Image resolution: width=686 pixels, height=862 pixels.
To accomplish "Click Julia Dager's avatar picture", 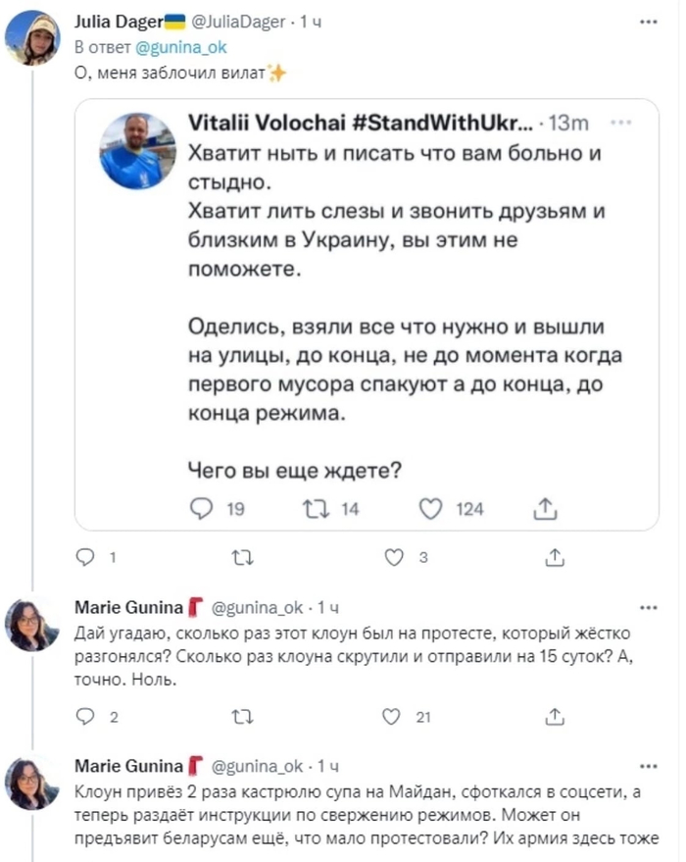I will tap(32, 38).
